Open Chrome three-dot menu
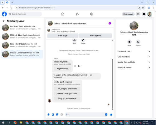Viewport: 156px width, 125px height. click(x=153, y=8)
